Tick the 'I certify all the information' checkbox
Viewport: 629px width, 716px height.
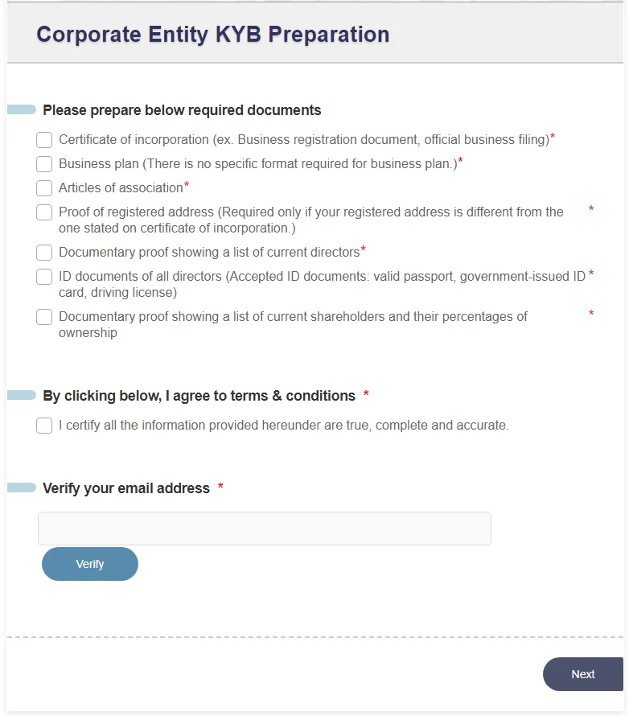pos(44,426)
